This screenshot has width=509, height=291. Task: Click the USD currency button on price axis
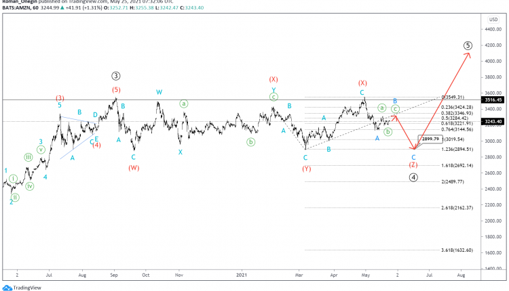tap(493, 20)
